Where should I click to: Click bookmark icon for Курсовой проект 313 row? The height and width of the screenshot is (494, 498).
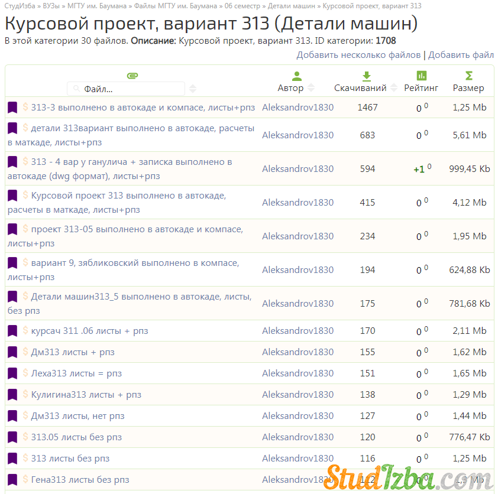[12, 196]
